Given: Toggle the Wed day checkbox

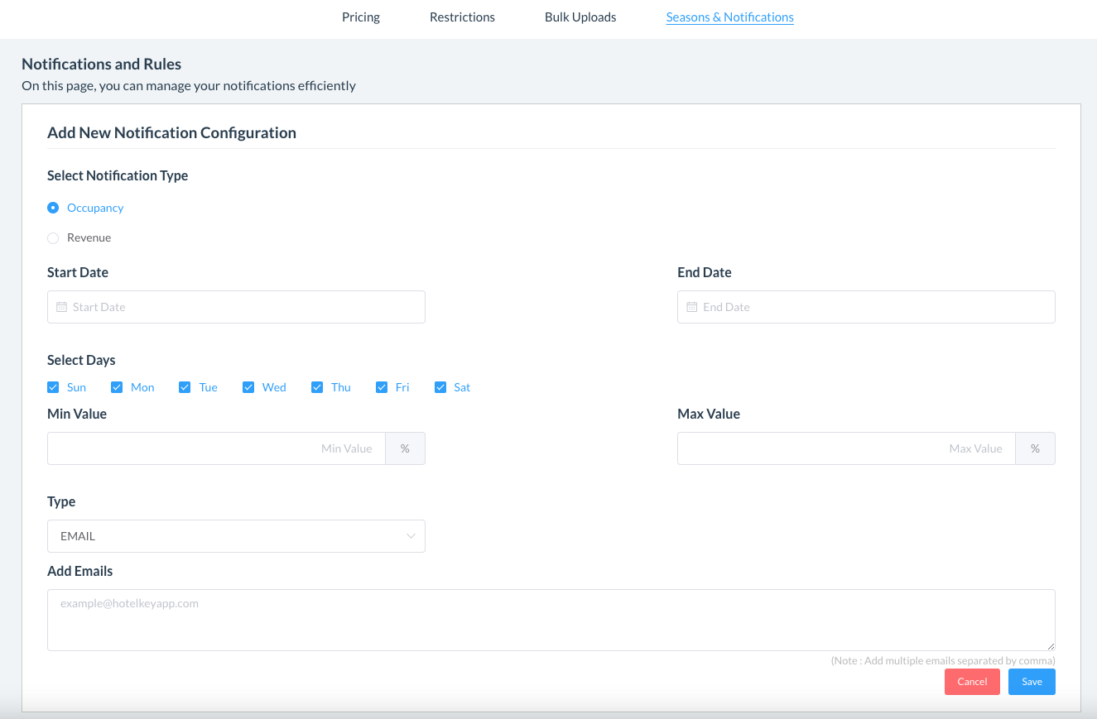Looking at the screenshot, I should 248,387.
